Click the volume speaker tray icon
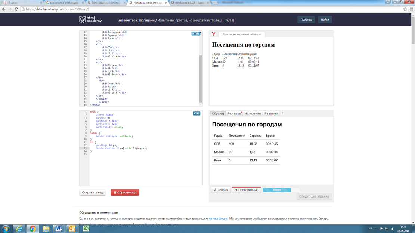Viewport: 415px width, 233px height. tap(392, 229)
